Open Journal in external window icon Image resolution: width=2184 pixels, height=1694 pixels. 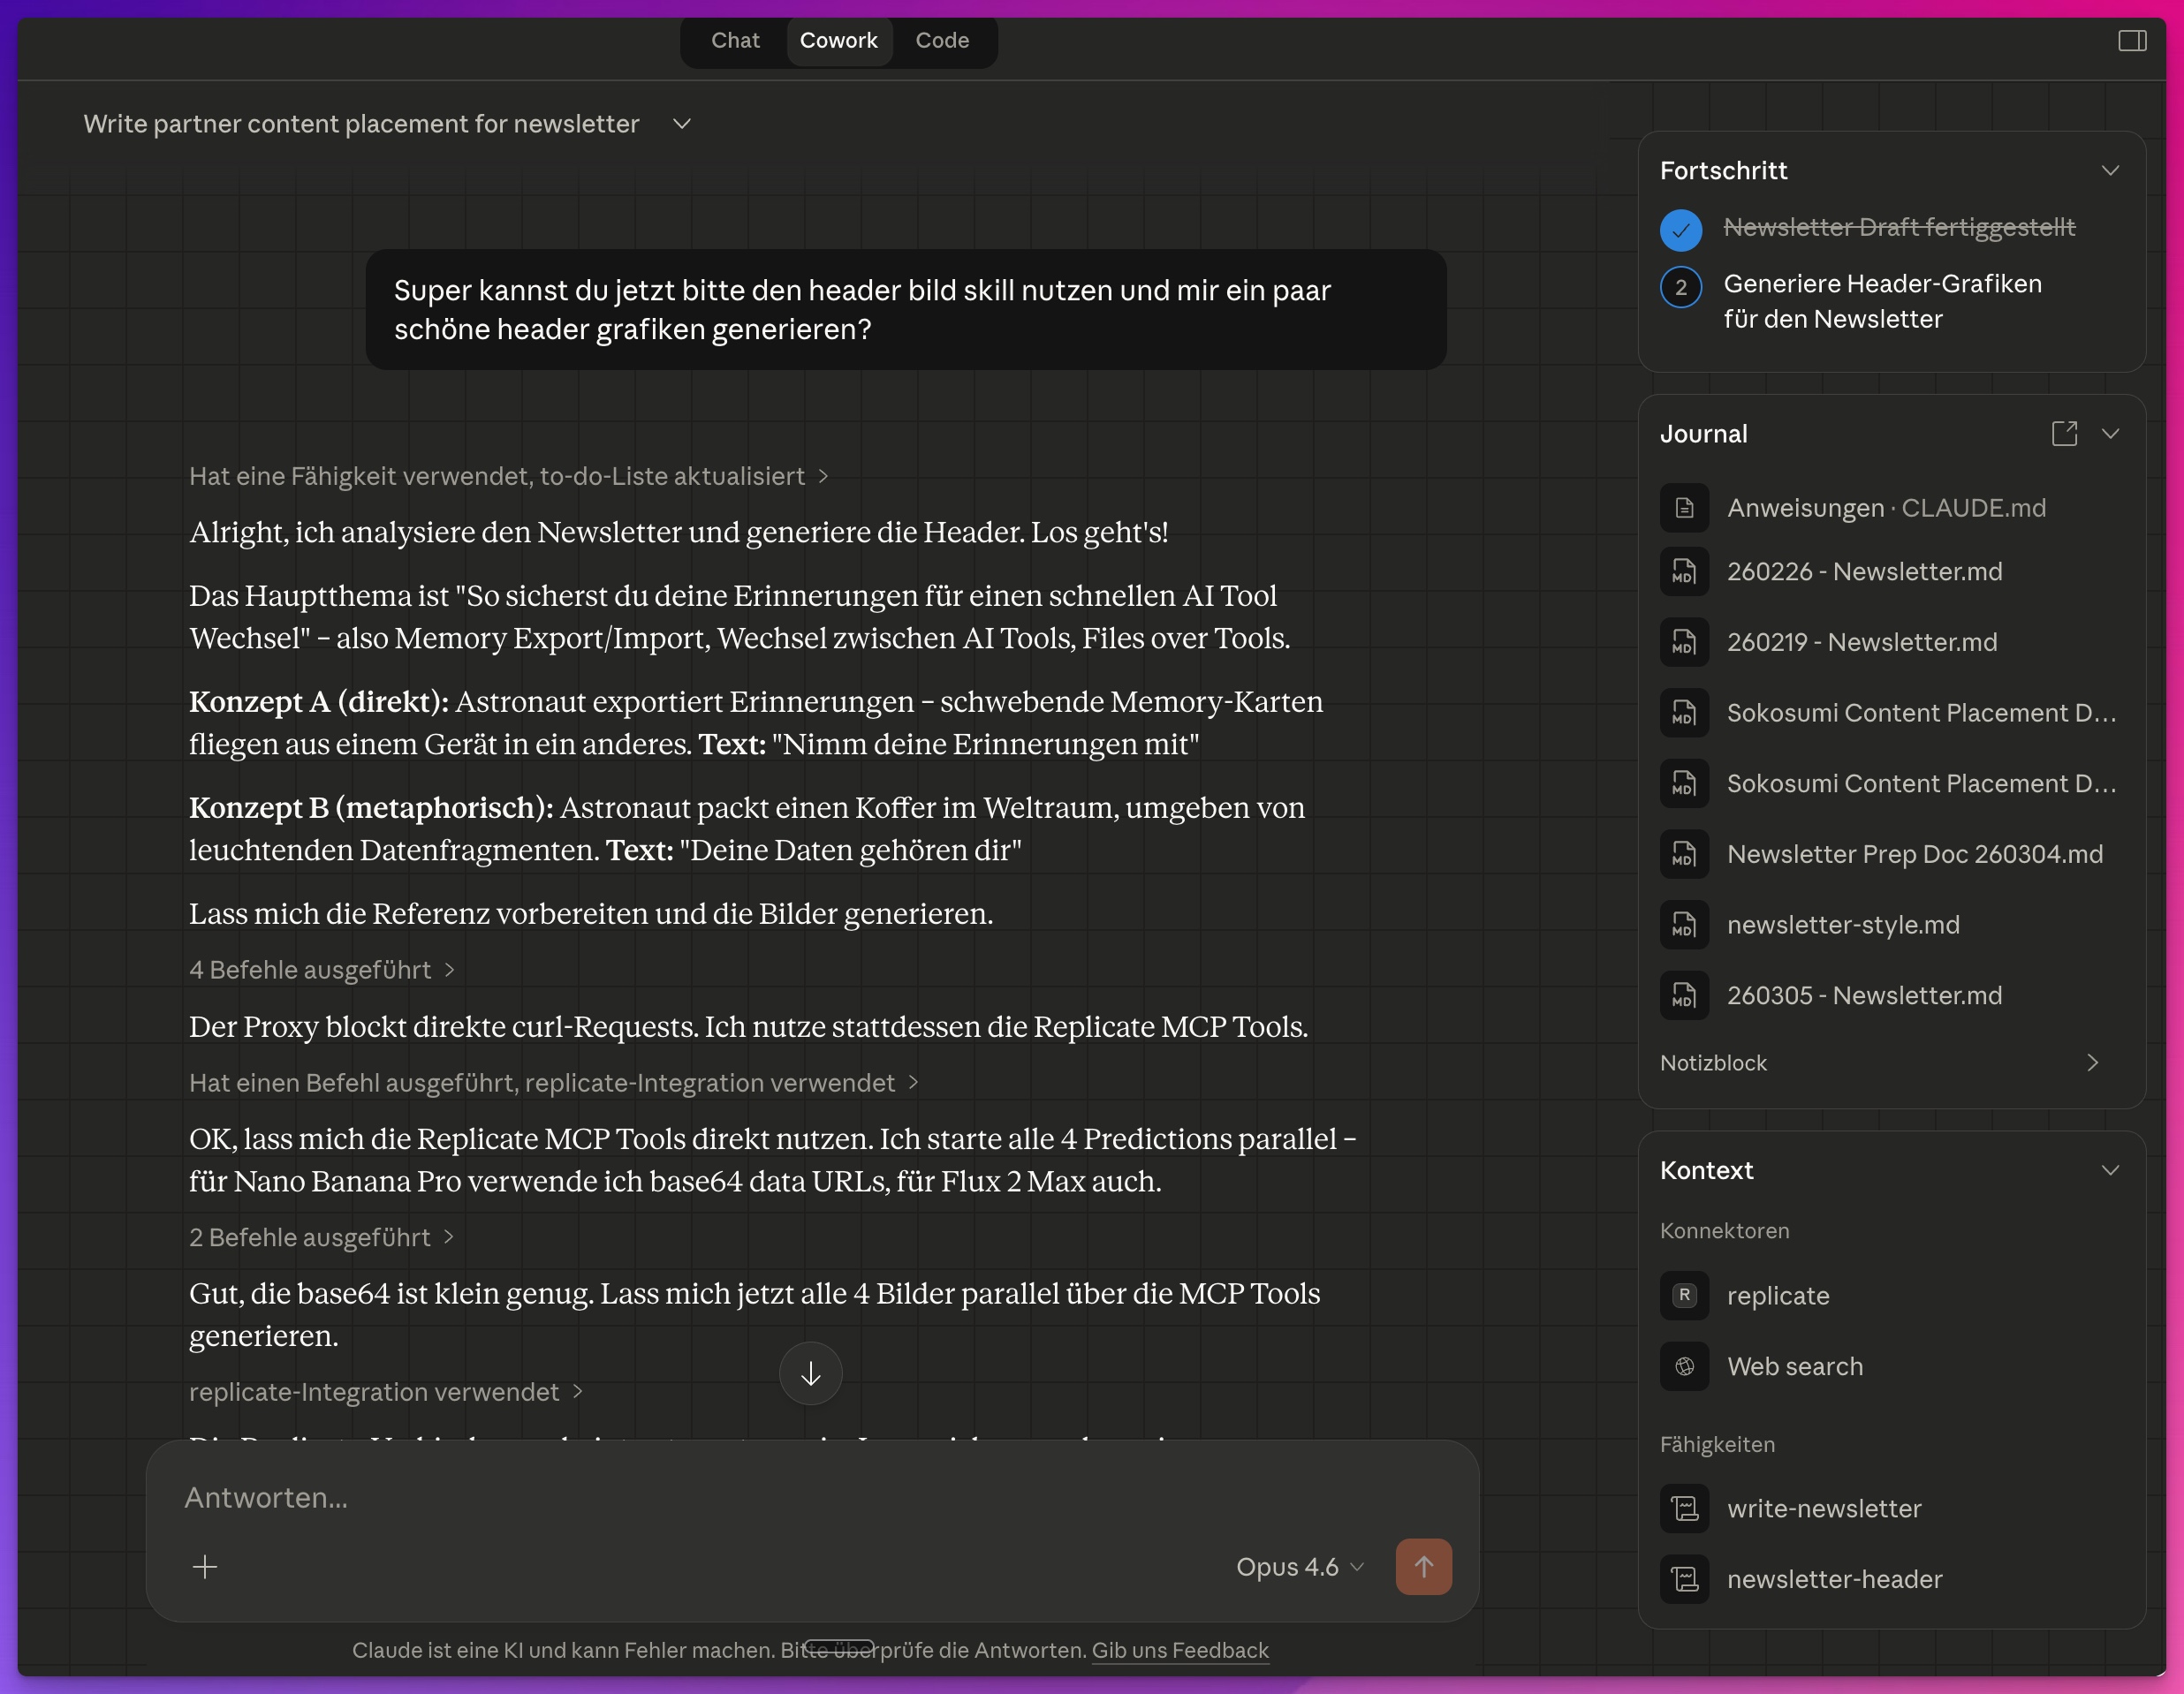(x=2064, y=434)
